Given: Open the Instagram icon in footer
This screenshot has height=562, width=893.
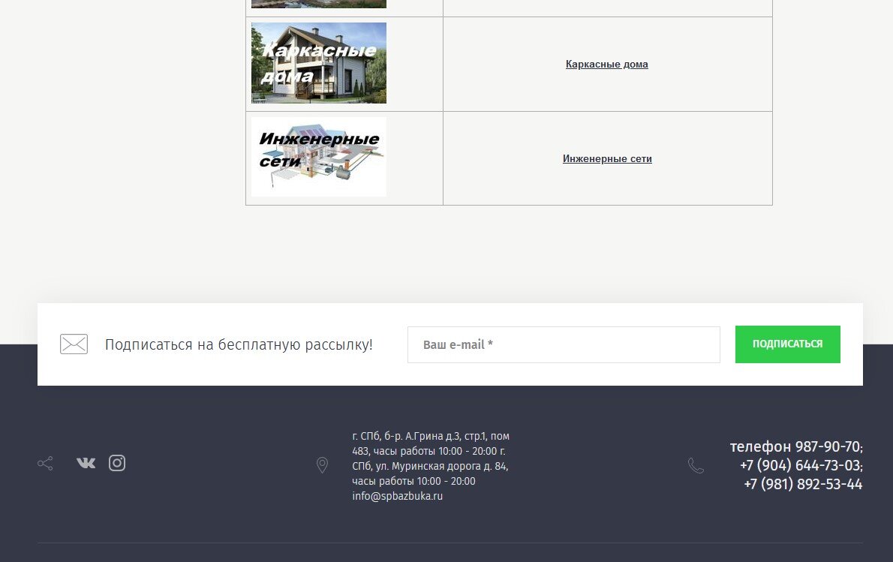Looking at the screenshot, I should pos(117,463).
